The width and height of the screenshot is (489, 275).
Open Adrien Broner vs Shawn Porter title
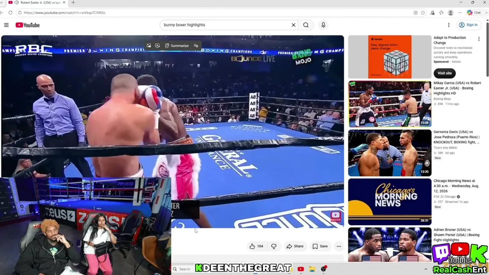point(457,235)
